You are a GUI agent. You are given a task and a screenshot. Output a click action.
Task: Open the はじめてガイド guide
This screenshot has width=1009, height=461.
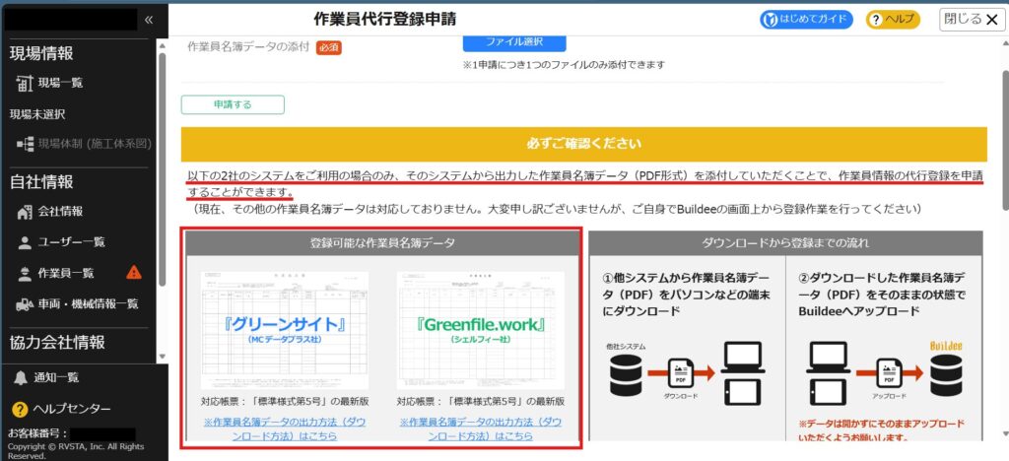point(806,20)
